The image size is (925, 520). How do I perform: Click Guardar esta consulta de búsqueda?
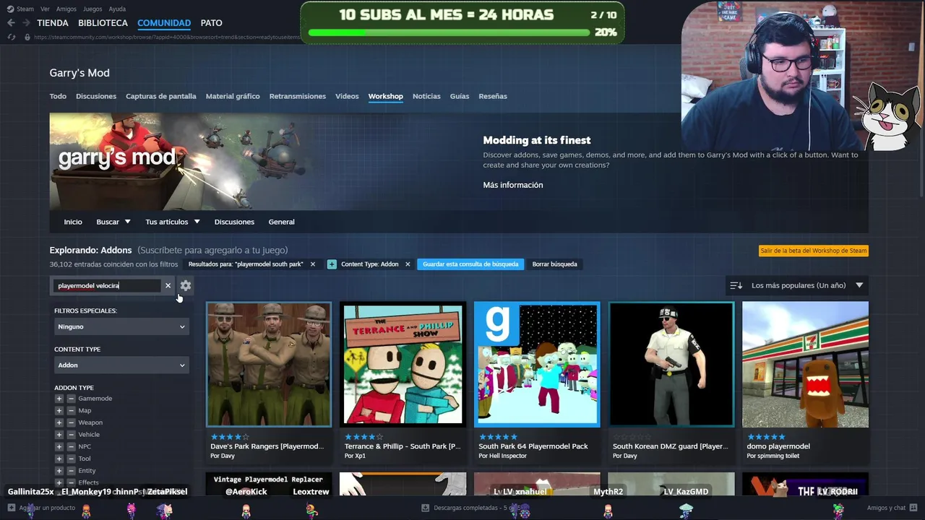[470, 264]
